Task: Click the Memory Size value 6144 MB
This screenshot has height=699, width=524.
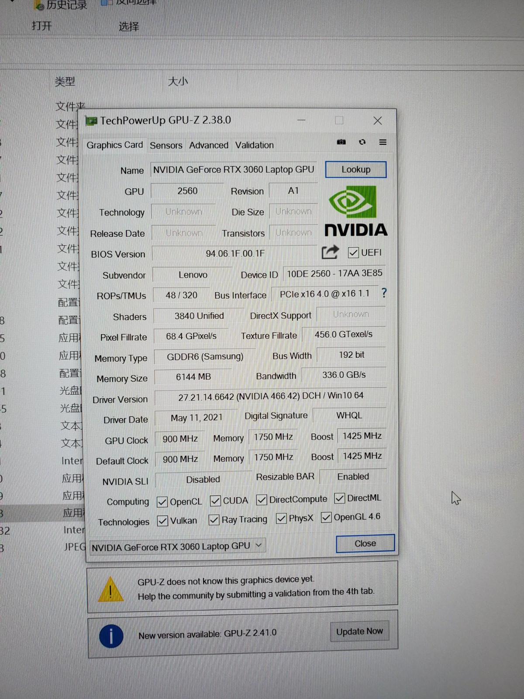Action: click(x=193, y=377)
